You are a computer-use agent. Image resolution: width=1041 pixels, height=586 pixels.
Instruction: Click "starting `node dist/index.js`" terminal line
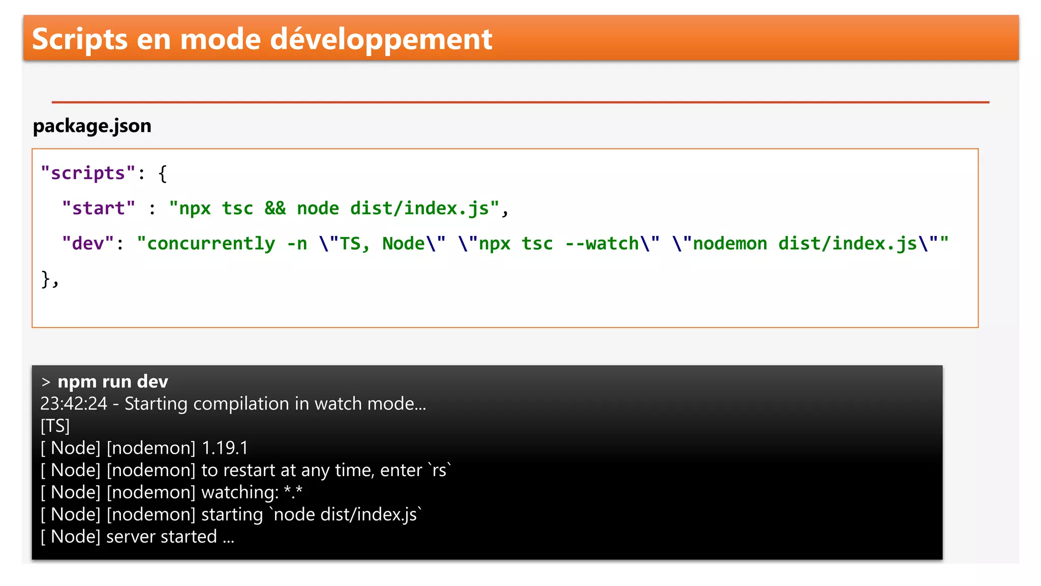click(x=231, y=514)
